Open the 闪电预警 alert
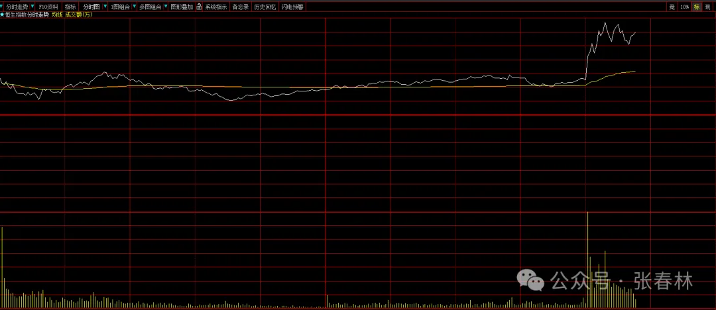 click(292, 7)
